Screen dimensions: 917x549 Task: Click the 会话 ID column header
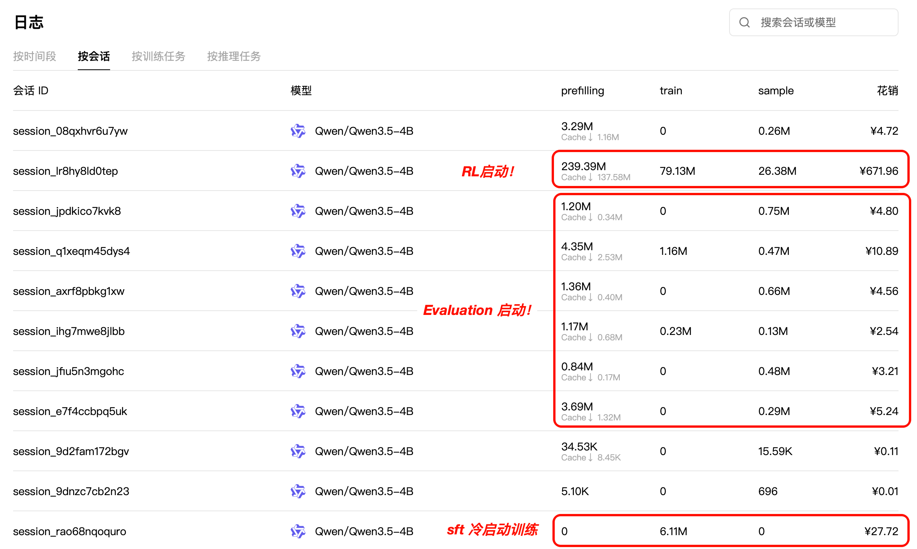(x=31, y=90)
